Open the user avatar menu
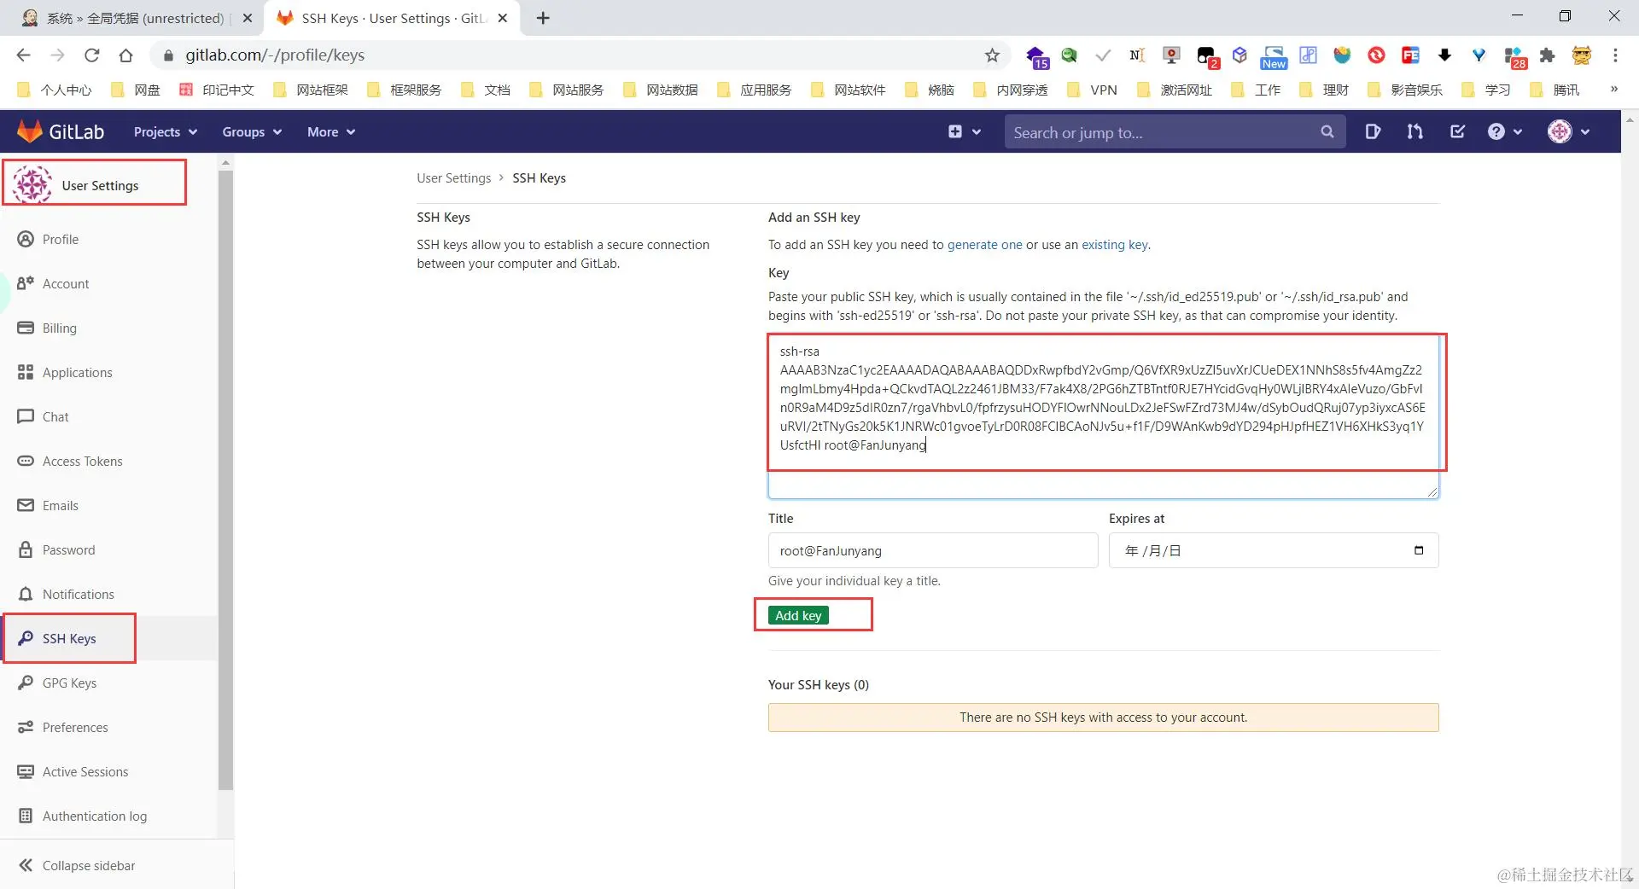1639x889 pixels. click(x=1568, y=131)
